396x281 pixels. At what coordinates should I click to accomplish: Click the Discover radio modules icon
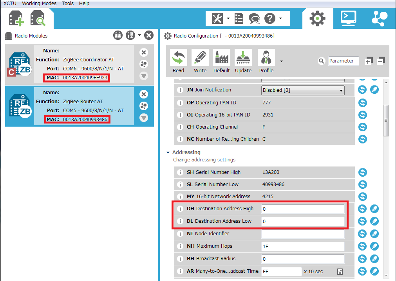(38, 18)
